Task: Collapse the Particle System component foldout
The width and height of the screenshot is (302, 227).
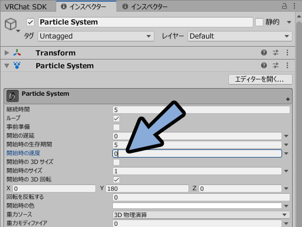Action: click(x=7, y=66)
